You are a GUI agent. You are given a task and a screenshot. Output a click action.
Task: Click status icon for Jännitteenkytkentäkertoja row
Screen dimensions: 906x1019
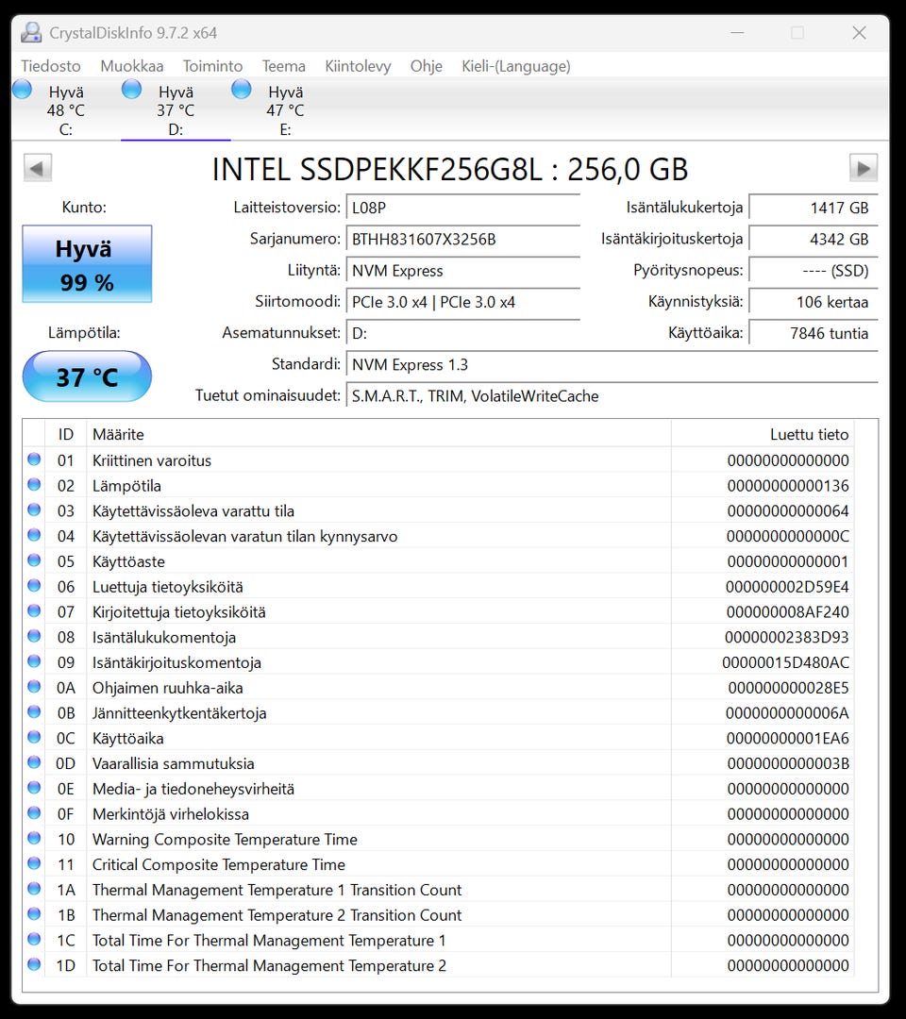pyautogui.click(x=34, y=712)
